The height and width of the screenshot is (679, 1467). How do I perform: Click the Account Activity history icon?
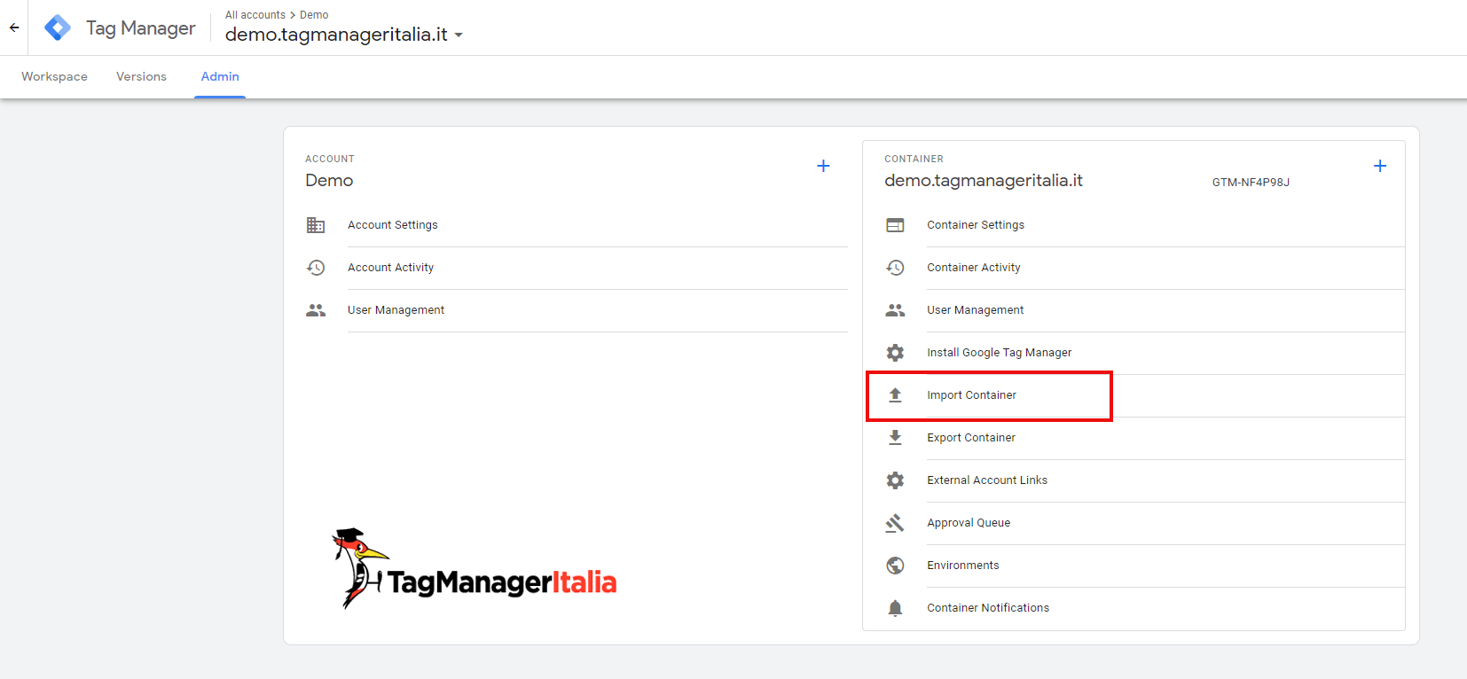(x=316, y=268)
